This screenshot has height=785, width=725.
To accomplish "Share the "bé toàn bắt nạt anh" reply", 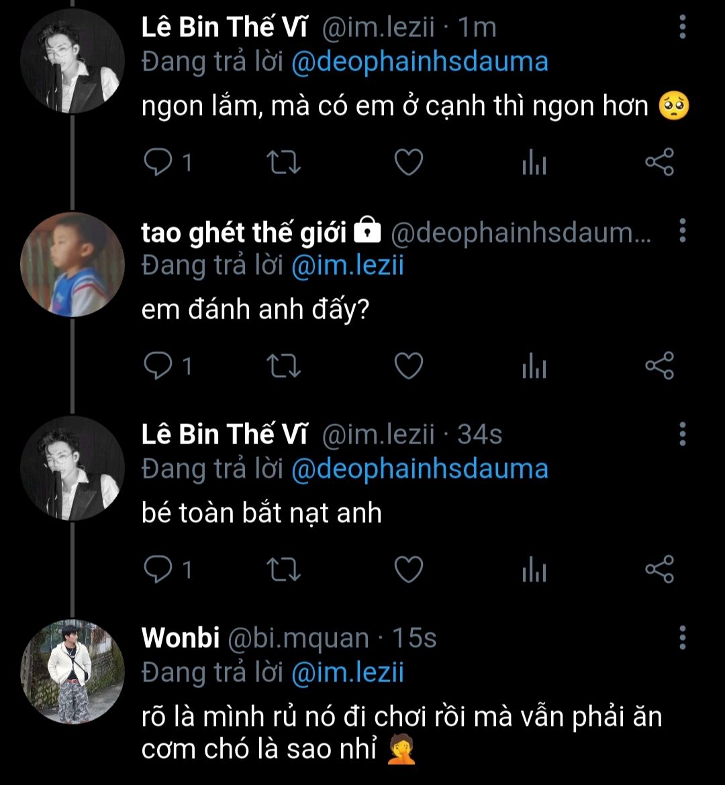I will (659, 570).
